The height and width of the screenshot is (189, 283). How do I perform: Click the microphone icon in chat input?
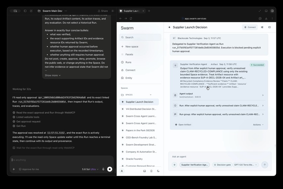click(x=103, y=169)
